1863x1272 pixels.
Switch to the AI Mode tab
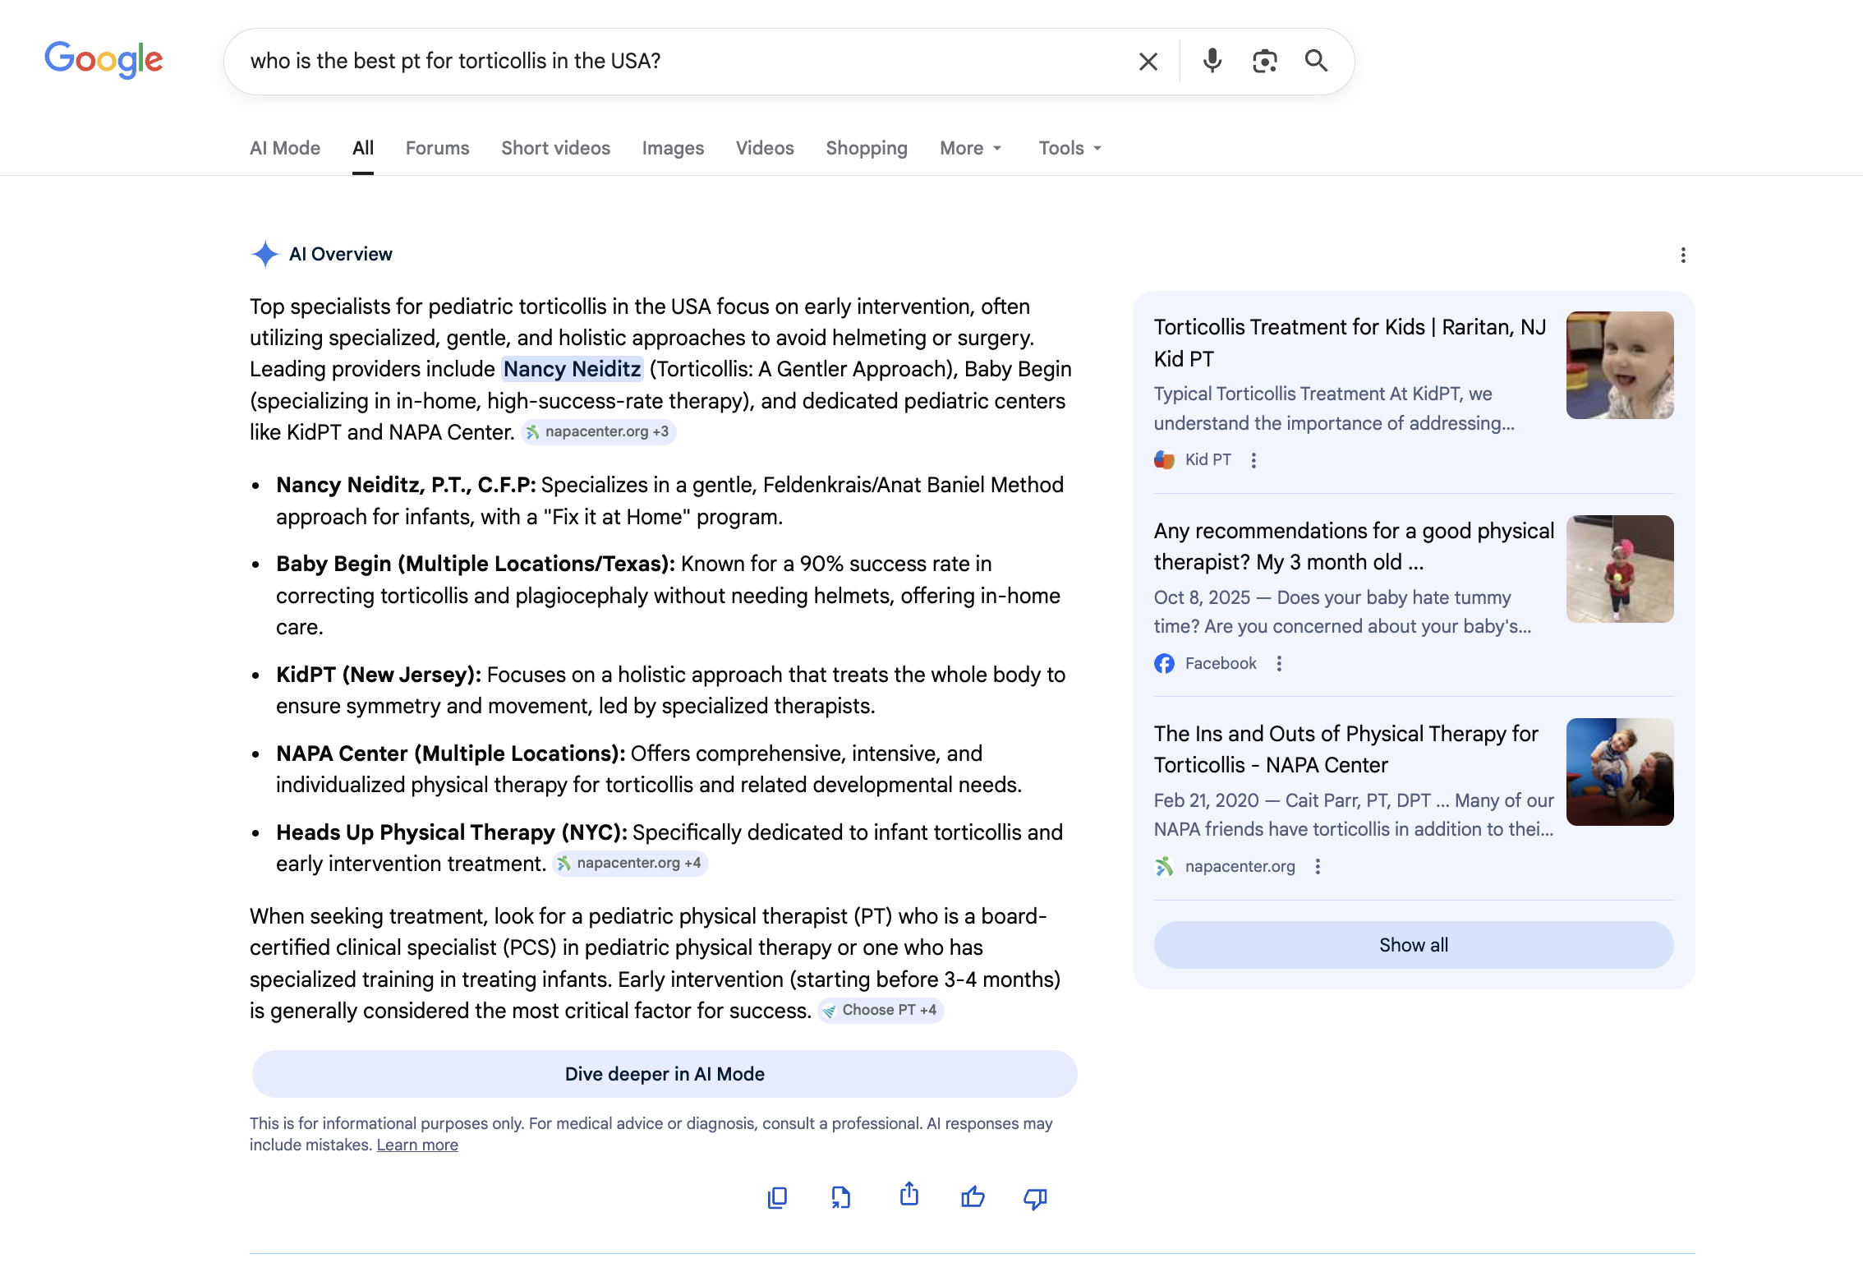coord(285,148)
